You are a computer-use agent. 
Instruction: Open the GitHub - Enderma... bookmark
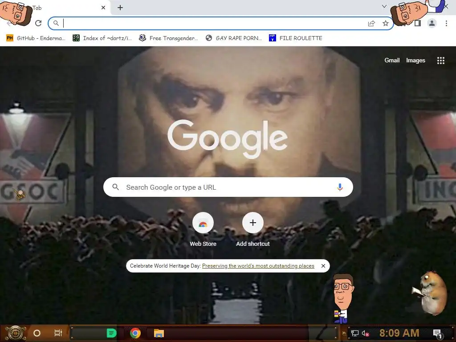[36, 38]
